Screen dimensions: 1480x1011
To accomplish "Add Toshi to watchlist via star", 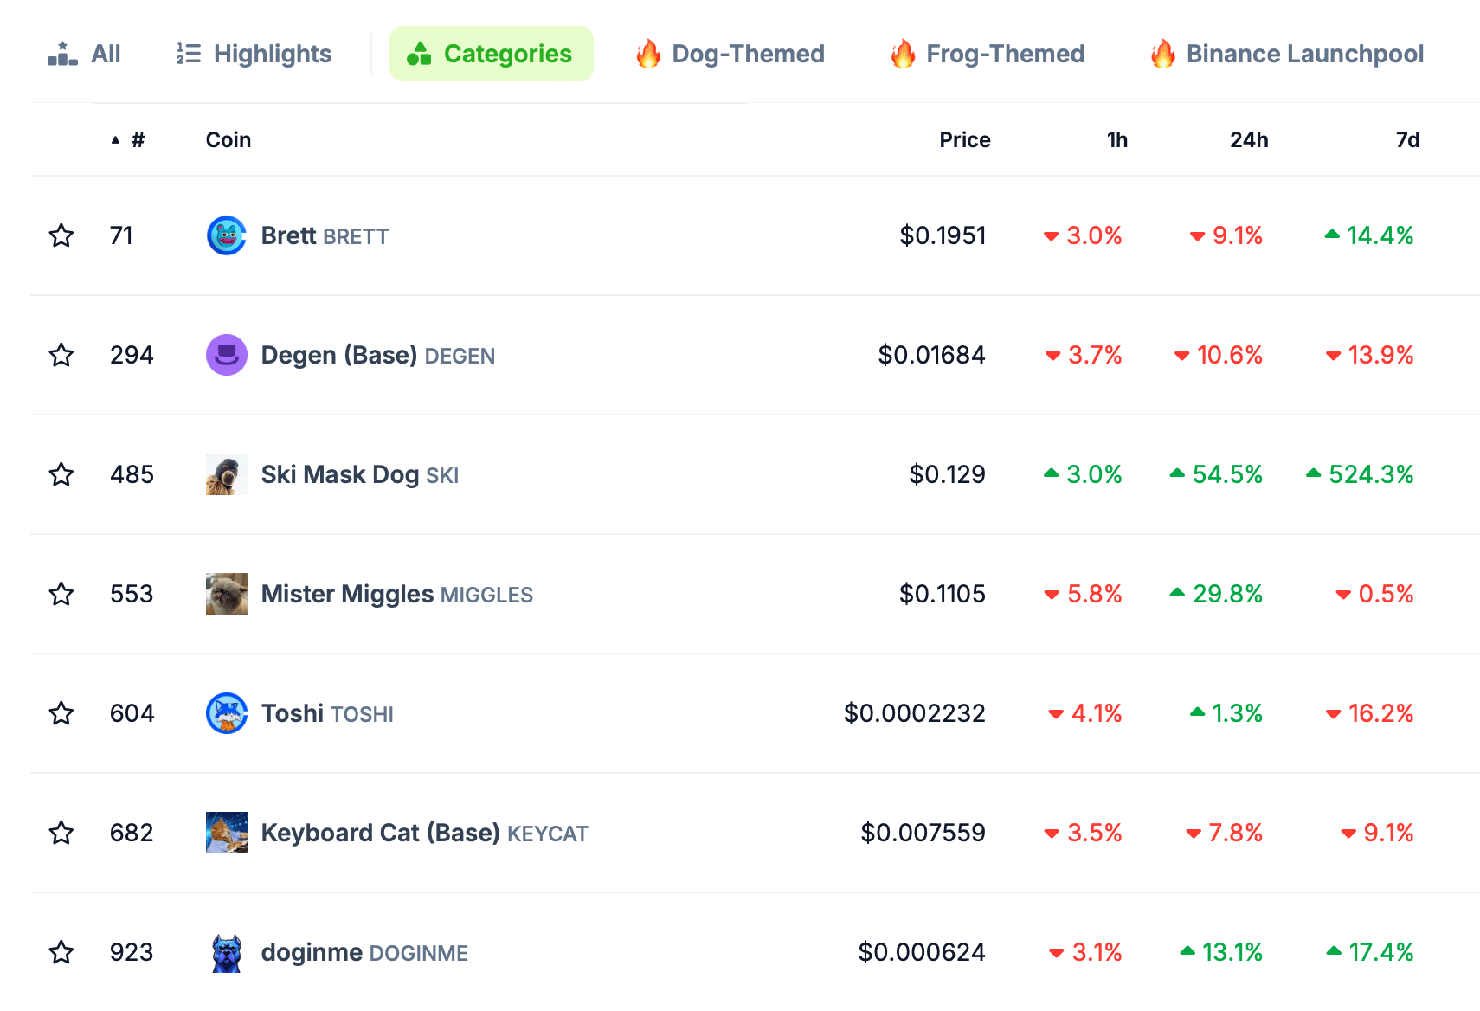I will pyautogui.click(x=61, y=713).
